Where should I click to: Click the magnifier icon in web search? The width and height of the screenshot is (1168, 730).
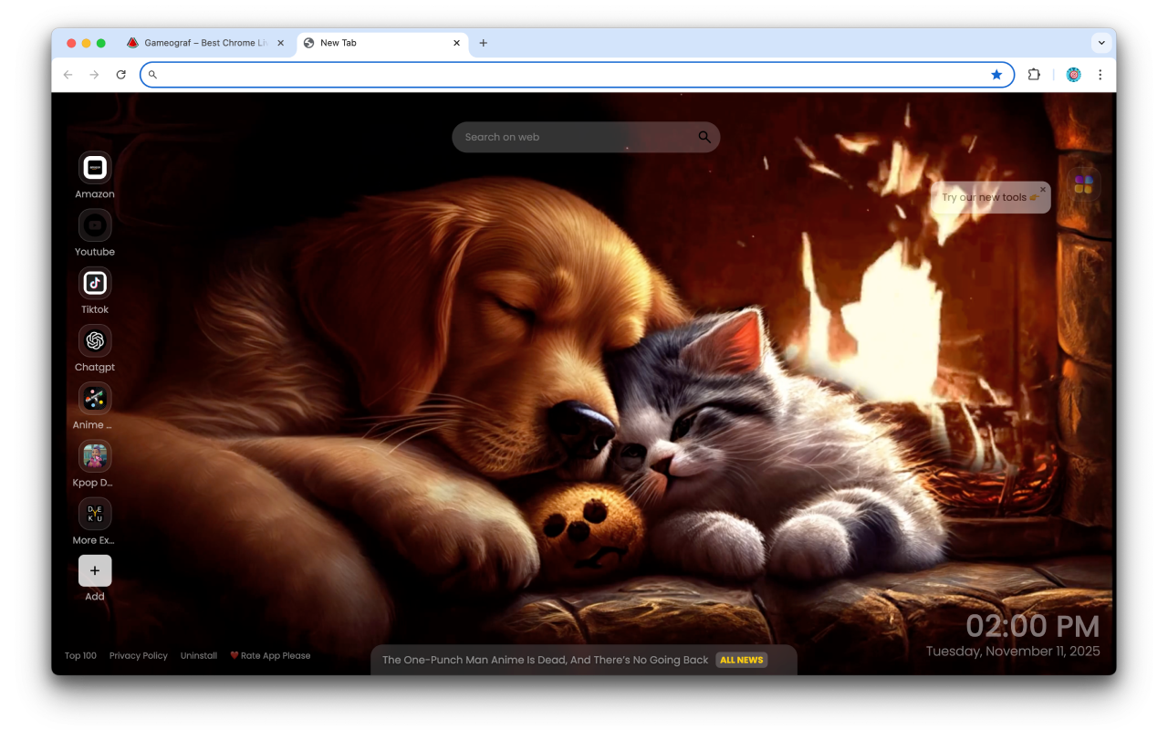tap(704, 137)
